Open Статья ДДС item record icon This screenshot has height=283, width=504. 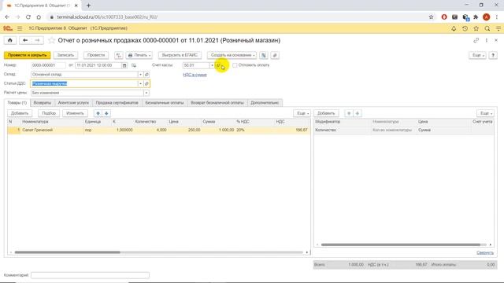tap(146, 84)
